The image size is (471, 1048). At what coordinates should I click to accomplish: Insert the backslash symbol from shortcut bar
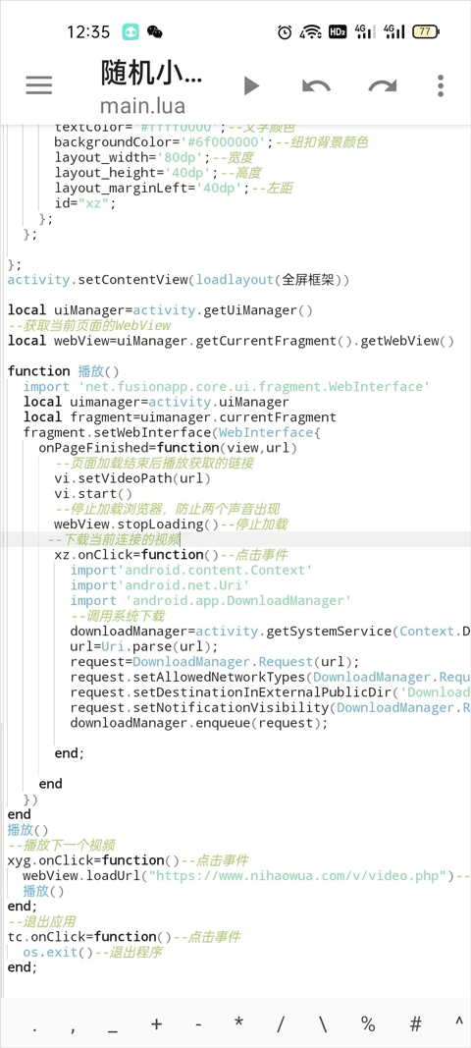(324, 1023)
